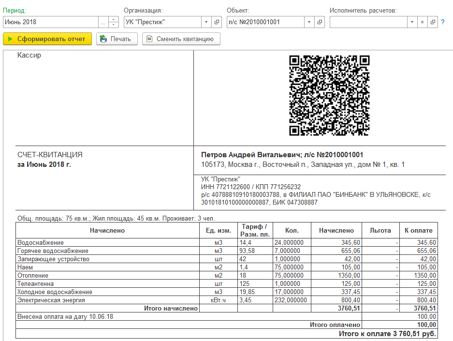Select the Итого начислено label
The image size is (453, 341).
tap(171, 309)
